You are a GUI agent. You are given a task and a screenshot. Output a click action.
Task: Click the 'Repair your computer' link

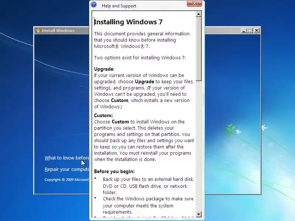67,169
